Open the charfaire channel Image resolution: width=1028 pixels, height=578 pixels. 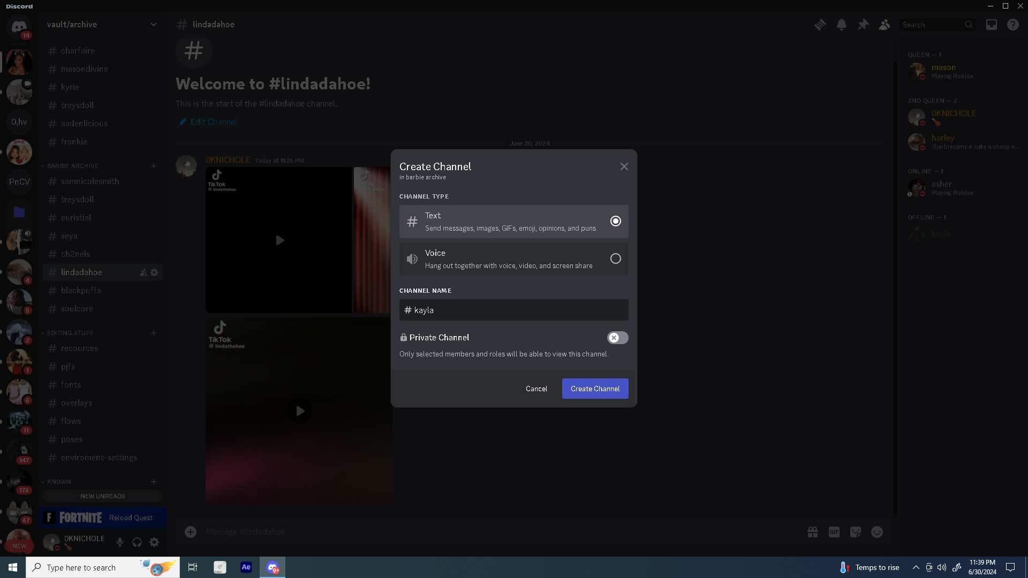pos(103,51)
